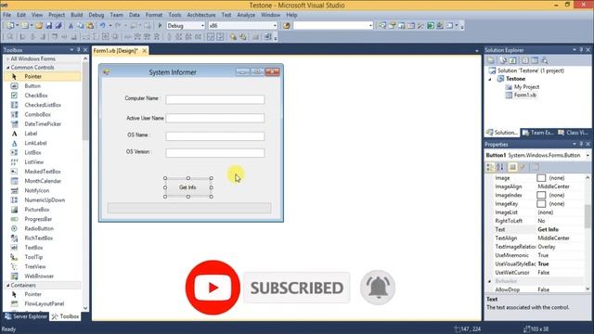Click the Undo arrow icon
Image resolution: width=594 pixels, height=334 pixels.
(102, 26)
